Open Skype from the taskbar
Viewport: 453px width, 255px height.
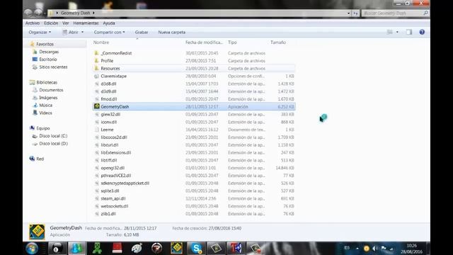pyautogui.click(x=196, y=249)
